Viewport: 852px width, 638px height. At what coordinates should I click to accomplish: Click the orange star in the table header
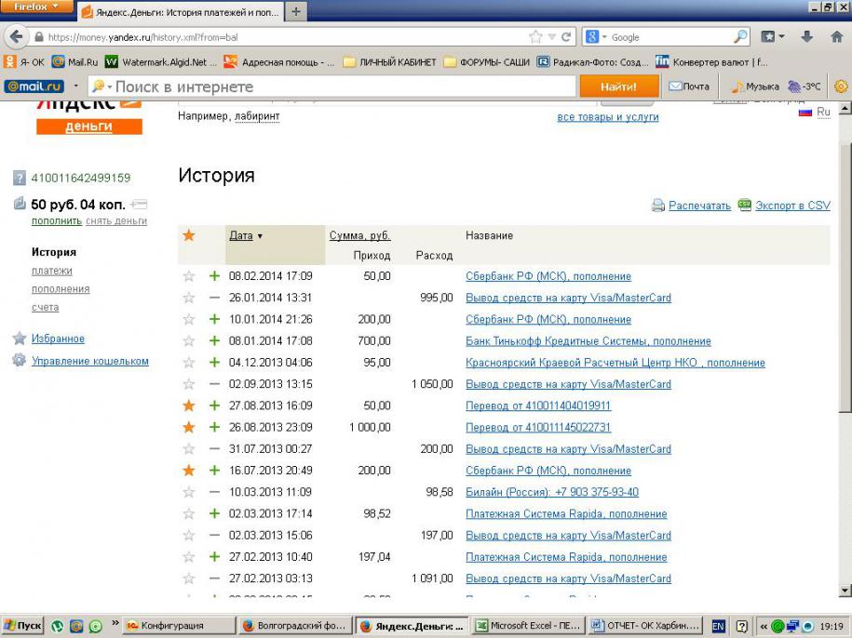188,235
